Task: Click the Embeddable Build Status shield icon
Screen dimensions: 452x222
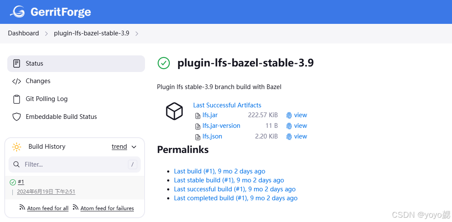Action: 17,117
